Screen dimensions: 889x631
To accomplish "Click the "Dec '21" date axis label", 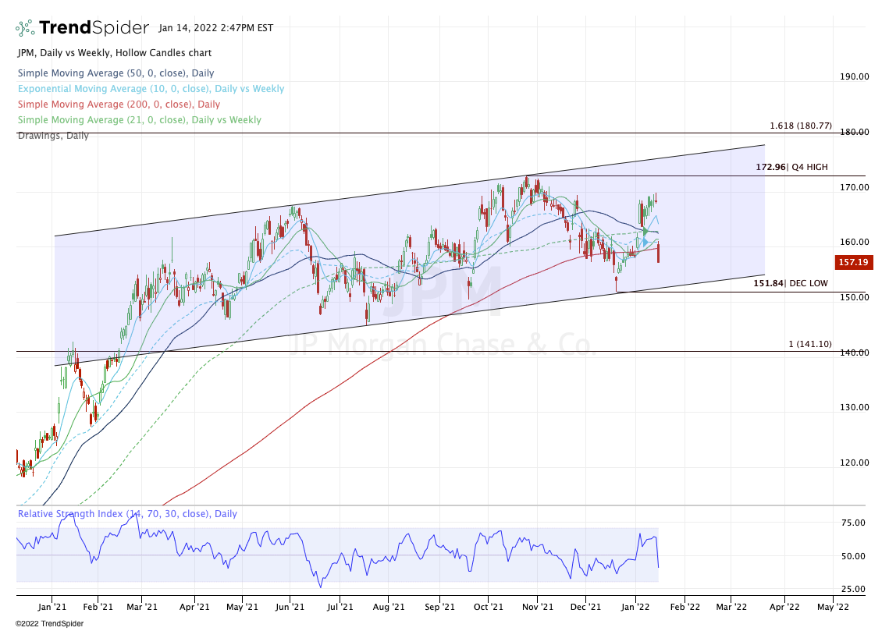I will click(x=585, y=607).
